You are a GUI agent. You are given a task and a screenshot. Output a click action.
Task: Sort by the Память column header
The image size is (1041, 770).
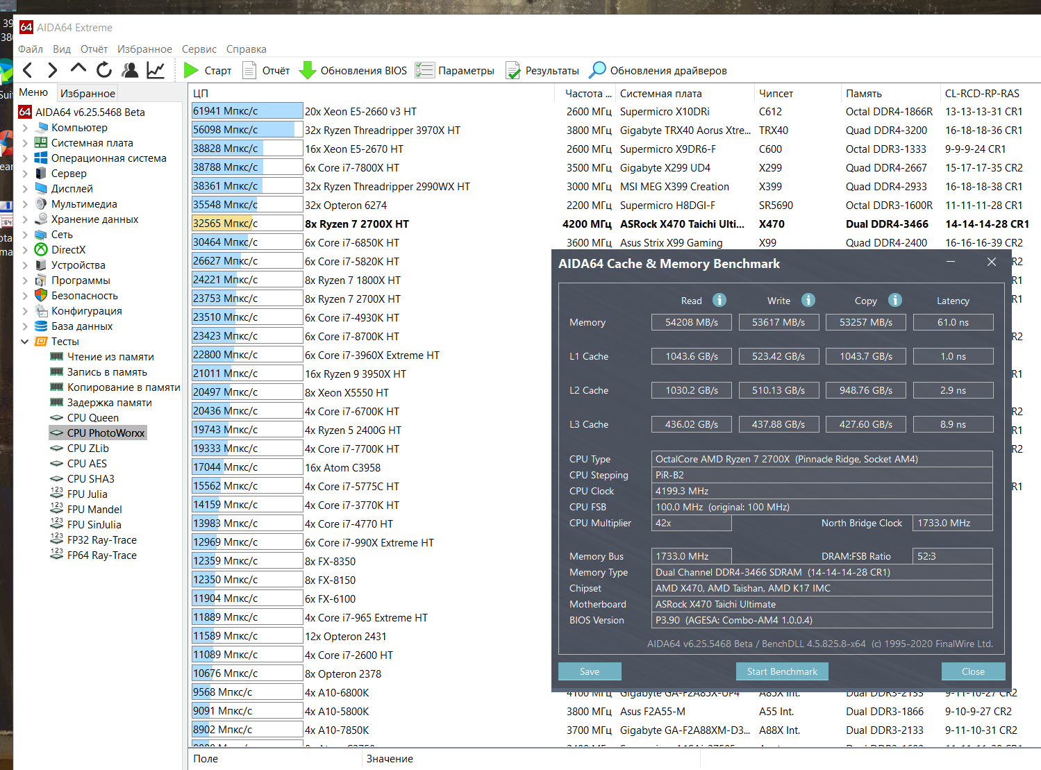click(891, 94)
